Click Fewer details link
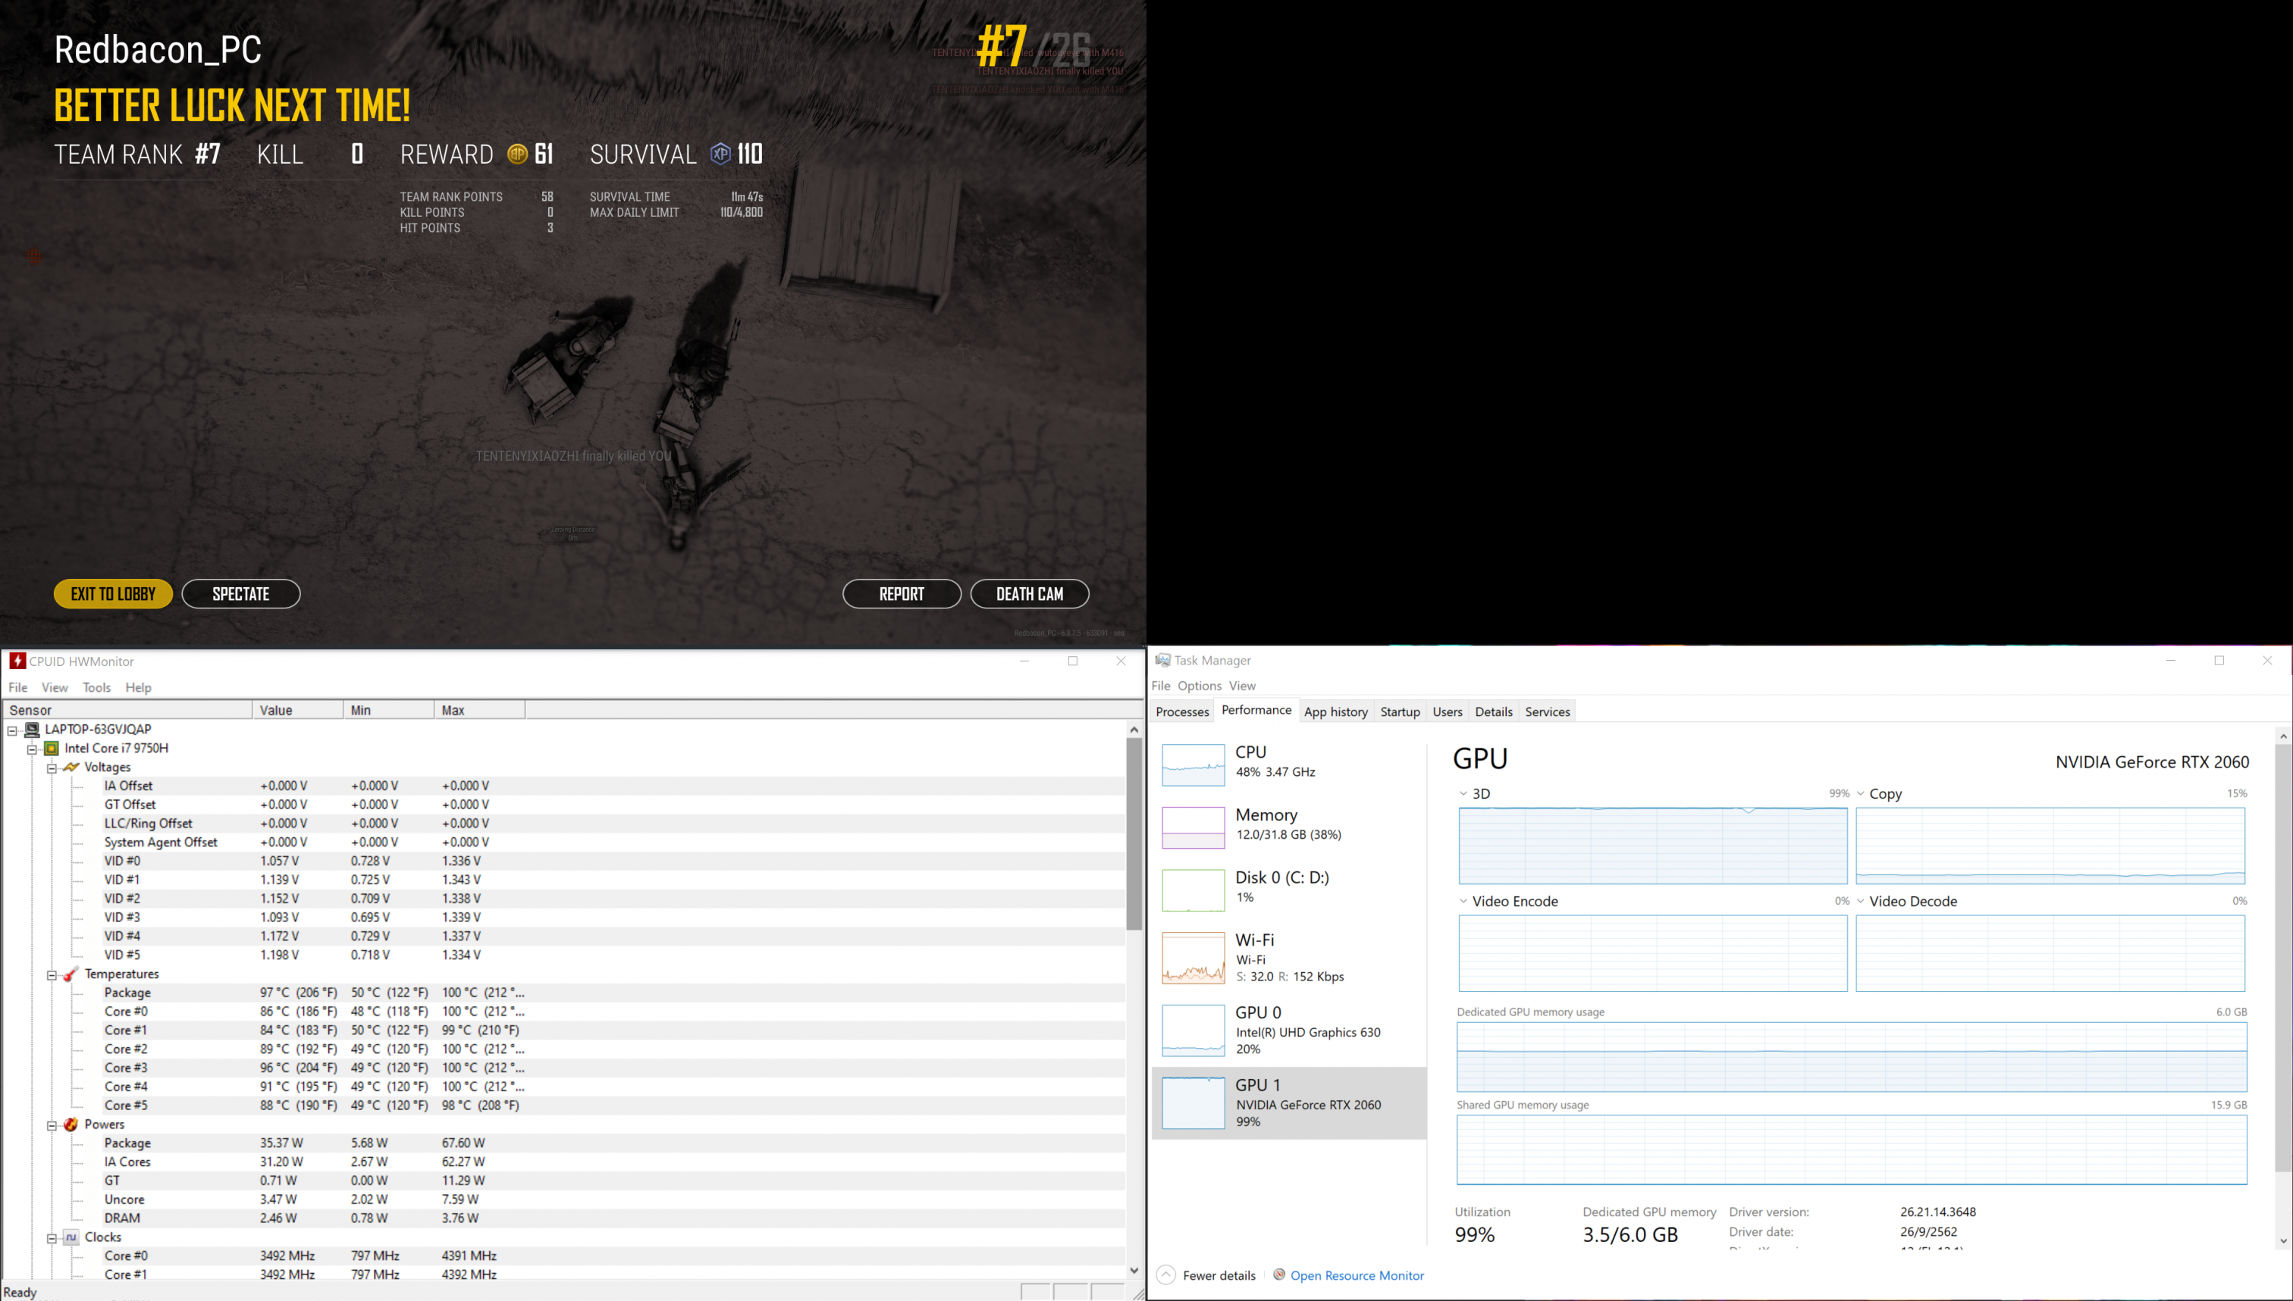 coord(1219,1275)
